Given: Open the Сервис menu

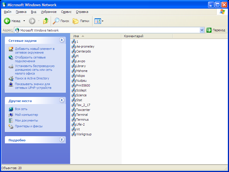Looking at the screenshot, I should [x=66, y=12].
